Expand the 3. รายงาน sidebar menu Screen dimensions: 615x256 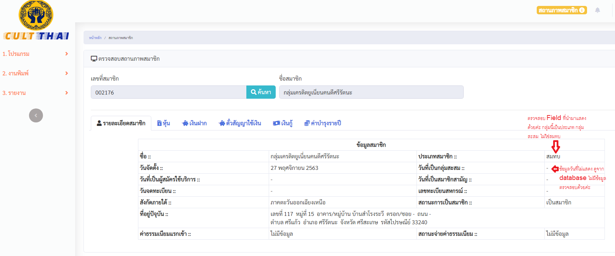35,93
